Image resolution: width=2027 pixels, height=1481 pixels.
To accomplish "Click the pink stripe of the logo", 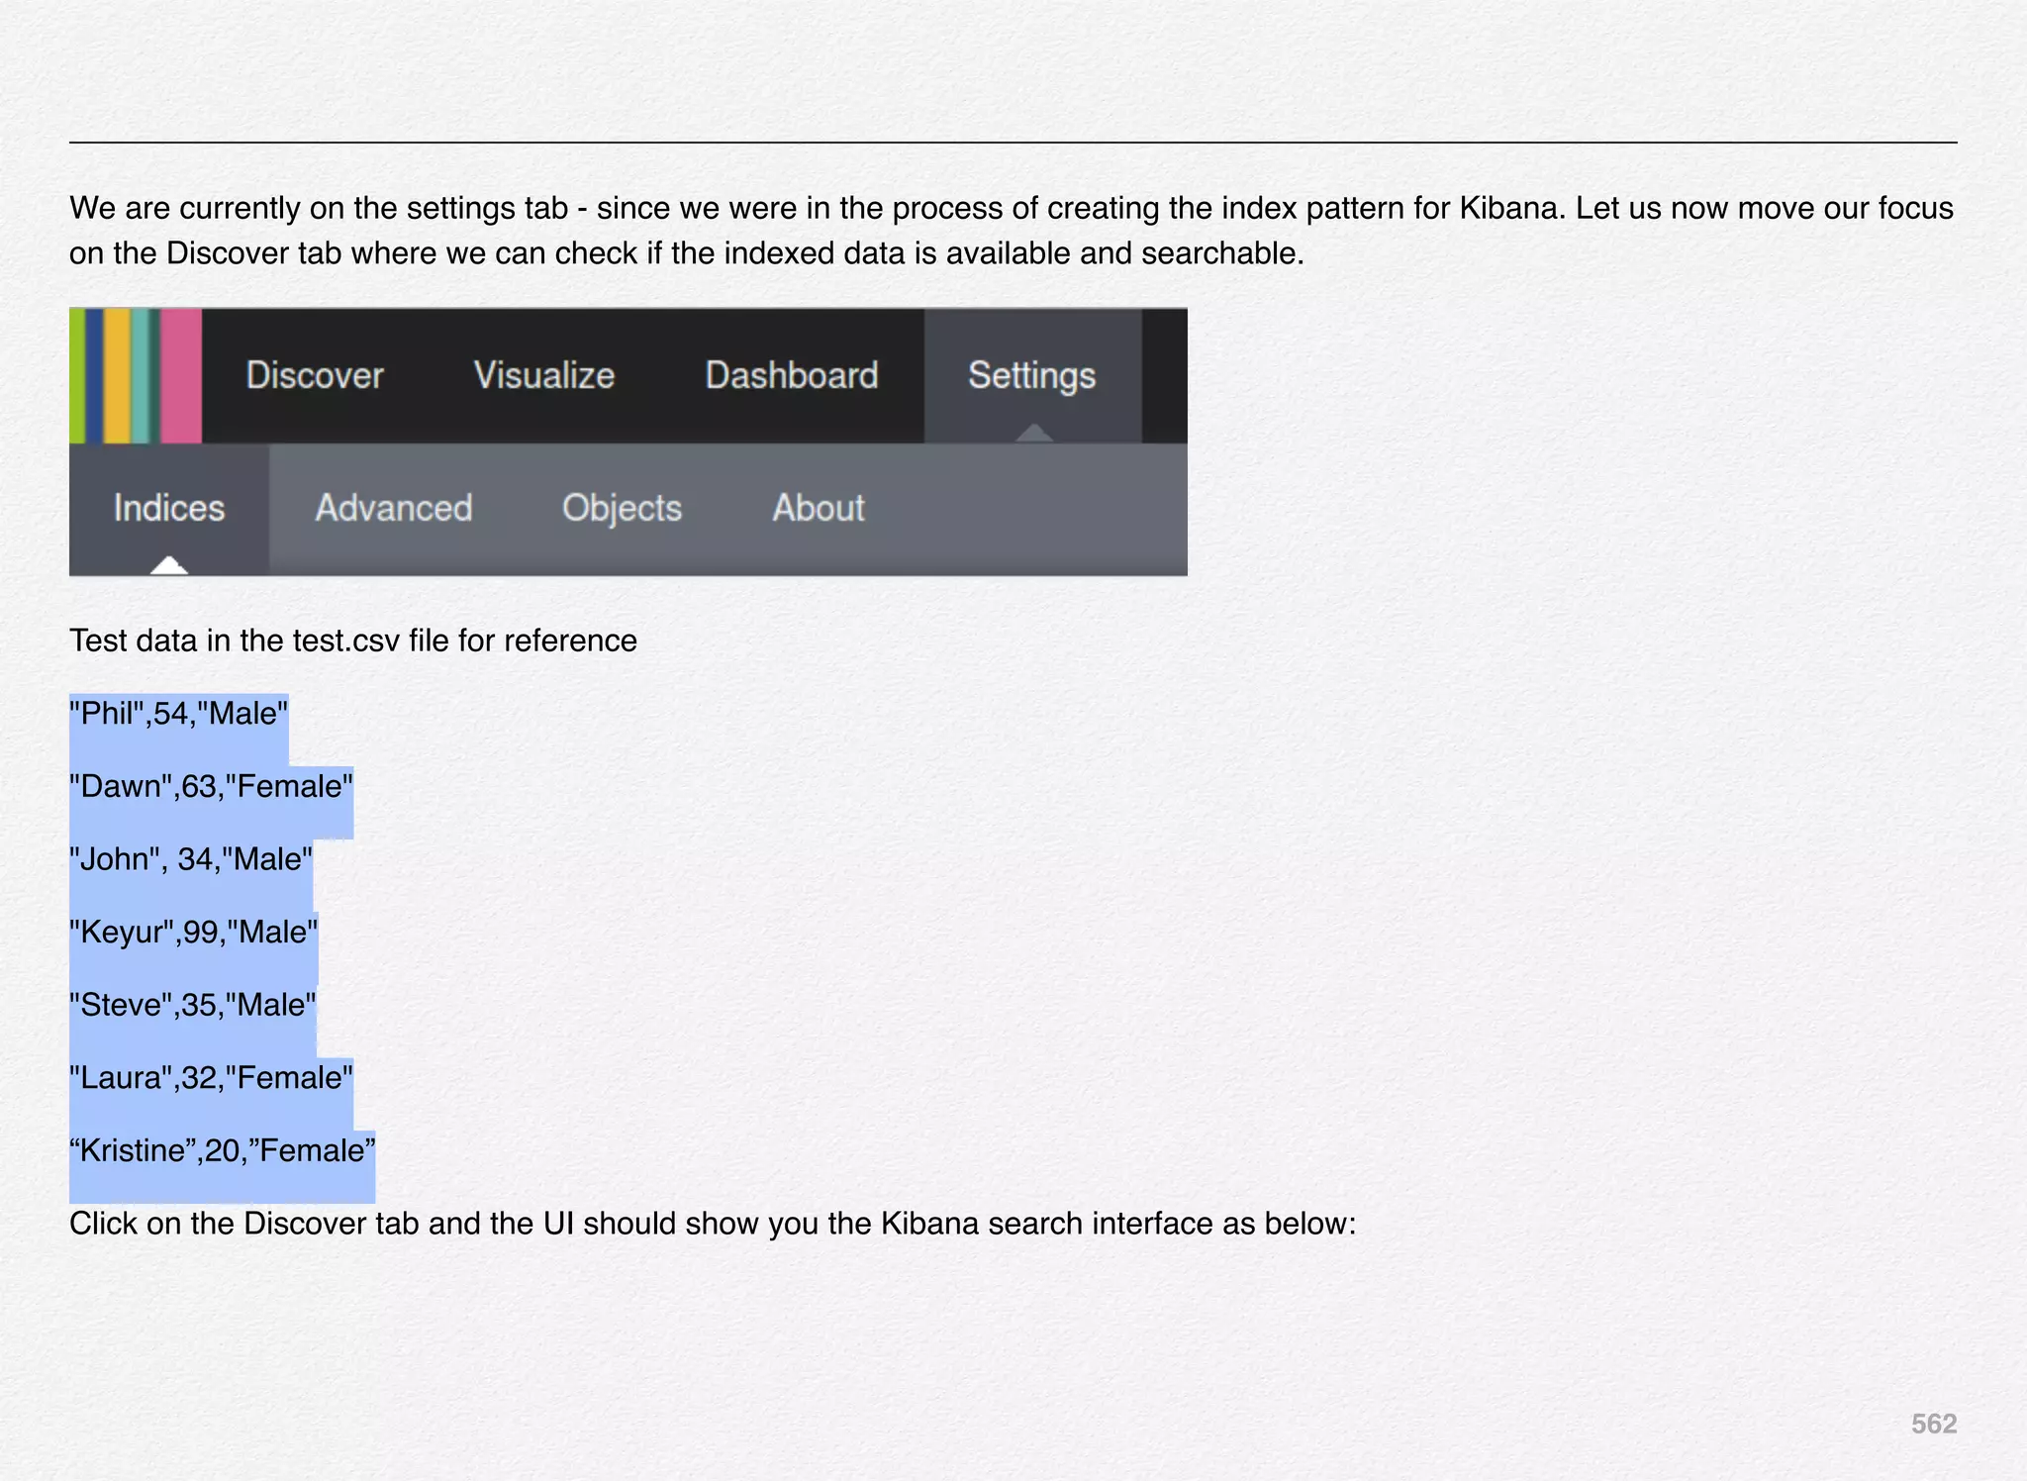I will click(x=181, y=375).
